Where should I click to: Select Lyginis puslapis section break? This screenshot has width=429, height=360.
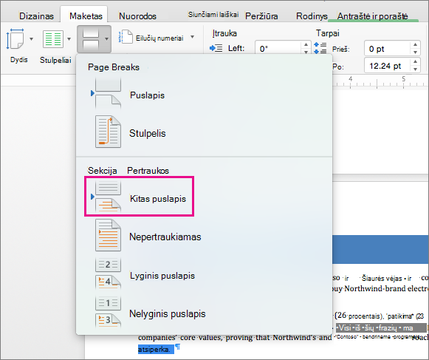(162, 275)
